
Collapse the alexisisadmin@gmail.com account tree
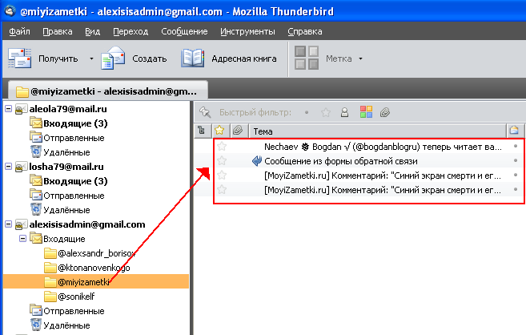8,224
